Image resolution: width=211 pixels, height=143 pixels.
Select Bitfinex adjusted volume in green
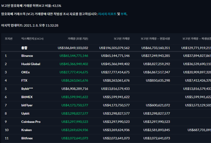click(75, 138)
